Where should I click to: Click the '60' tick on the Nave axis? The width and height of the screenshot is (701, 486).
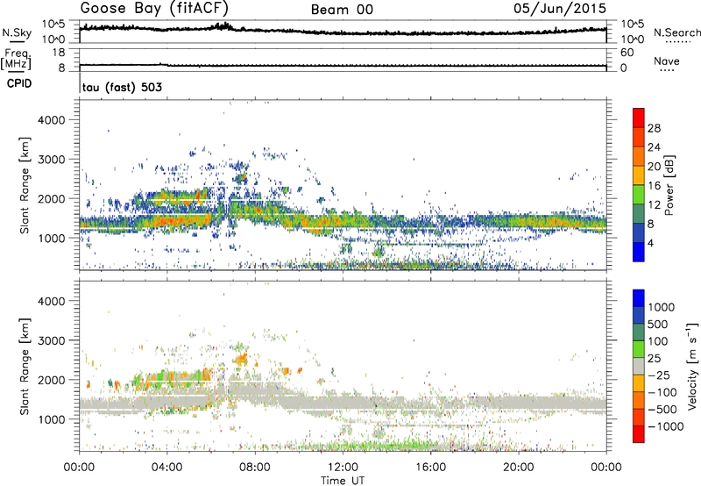627,53
